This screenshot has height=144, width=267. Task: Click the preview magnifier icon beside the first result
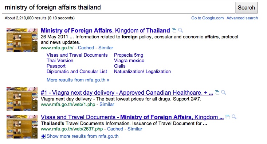[181, 30]
